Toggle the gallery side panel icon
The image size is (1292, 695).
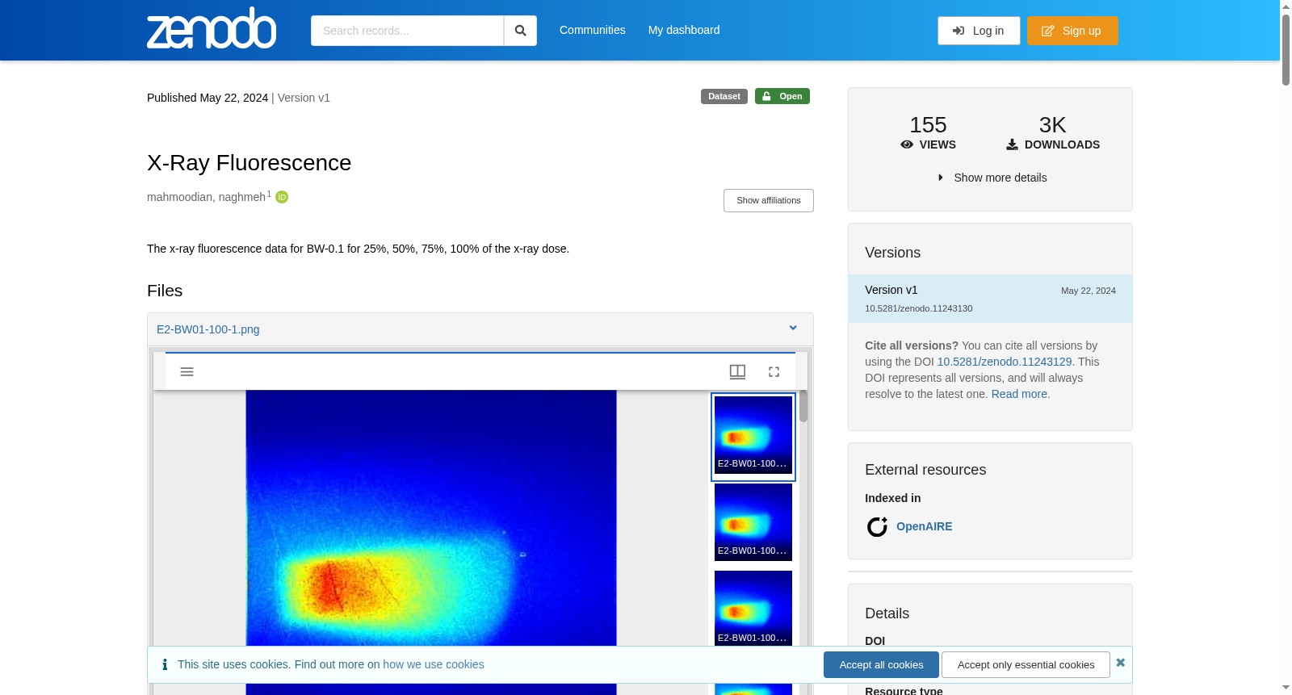pos(737,371)
